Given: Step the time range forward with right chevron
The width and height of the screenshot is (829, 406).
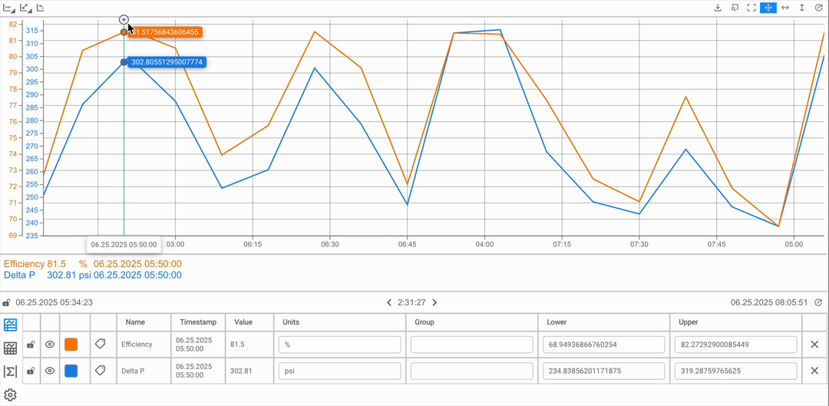Looking at the screenshot, I should (x=434, y=303).
